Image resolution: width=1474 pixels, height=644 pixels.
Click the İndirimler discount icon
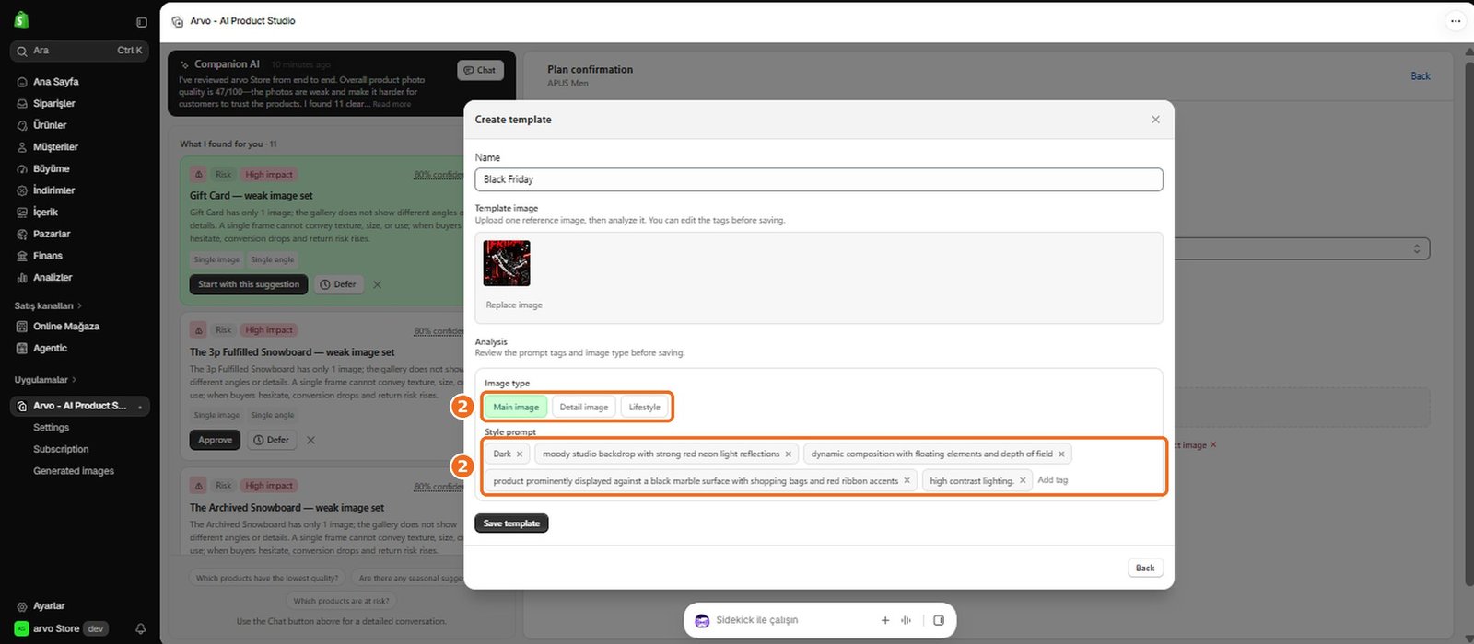coord(22,190)
